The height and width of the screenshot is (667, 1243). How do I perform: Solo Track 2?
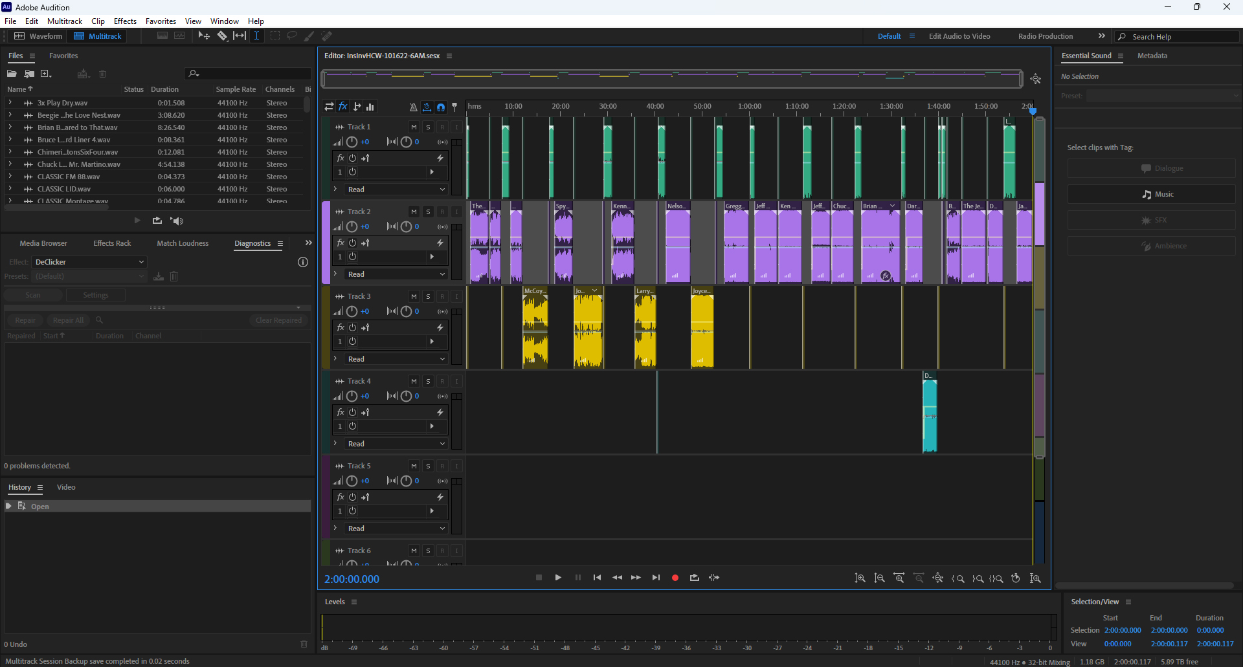tap(428, 212)
